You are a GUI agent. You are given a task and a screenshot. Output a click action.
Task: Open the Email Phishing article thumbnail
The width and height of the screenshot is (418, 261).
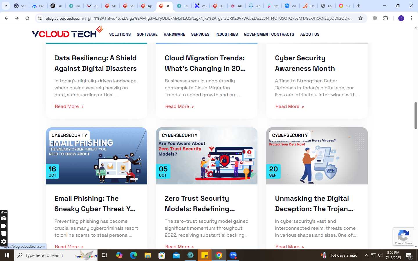pos(96,156)
